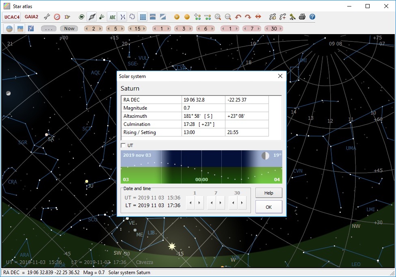
Task: Click the setting time '21:55'
Action: (233, 132)
